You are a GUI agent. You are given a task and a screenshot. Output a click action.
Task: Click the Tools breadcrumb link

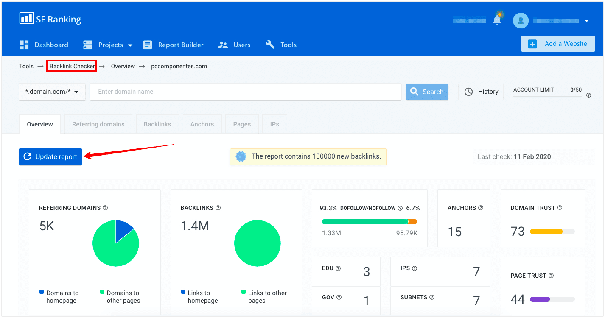pyautogui.click(x=26, y=66)
